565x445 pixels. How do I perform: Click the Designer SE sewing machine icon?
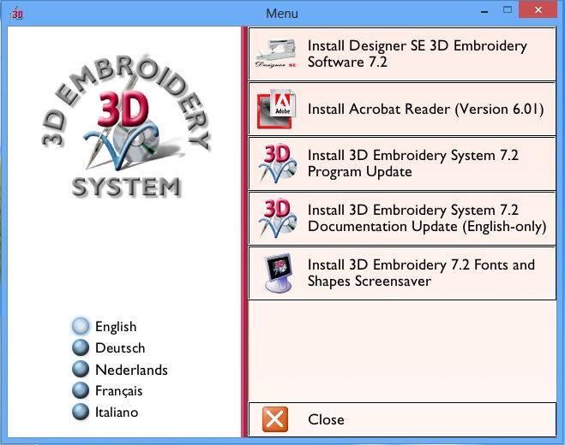click(x=276, y=53)
